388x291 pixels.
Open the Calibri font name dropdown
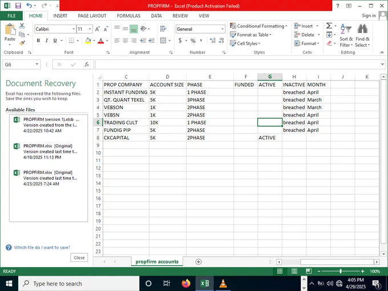(x=74, y=29)
